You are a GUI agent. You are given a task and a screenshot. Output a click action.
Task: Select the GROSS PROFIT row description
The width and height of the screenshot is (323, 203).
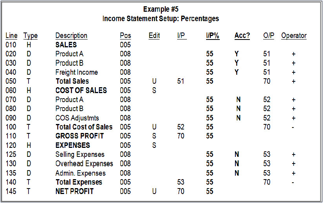(80, 136)
